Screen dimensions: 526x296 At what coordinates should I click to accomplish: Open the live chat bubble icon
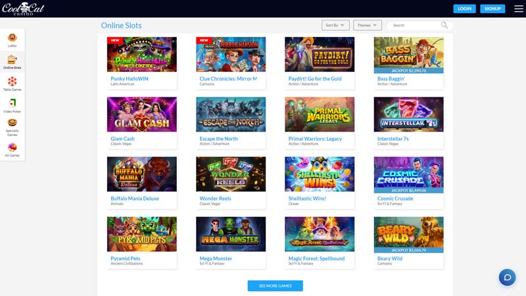point(507,277)
